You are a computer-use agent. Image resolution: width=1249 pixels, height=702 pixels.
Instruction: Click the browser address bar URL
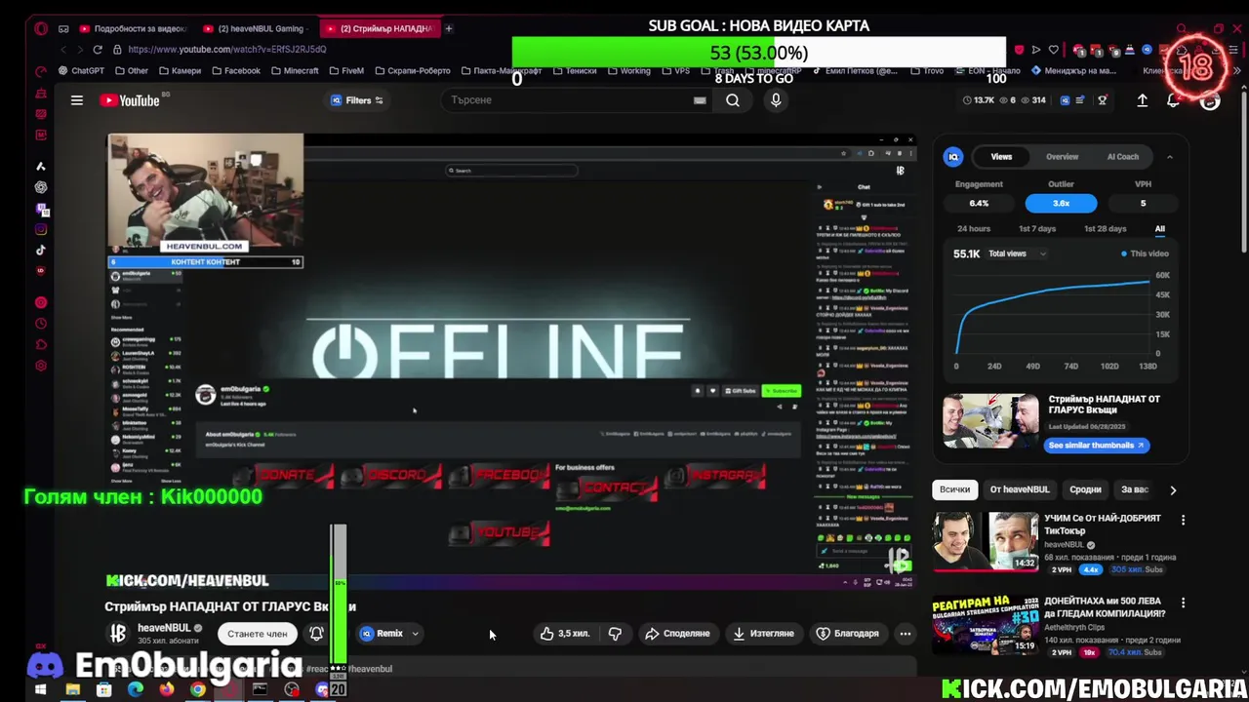click(x=226, y=49)
